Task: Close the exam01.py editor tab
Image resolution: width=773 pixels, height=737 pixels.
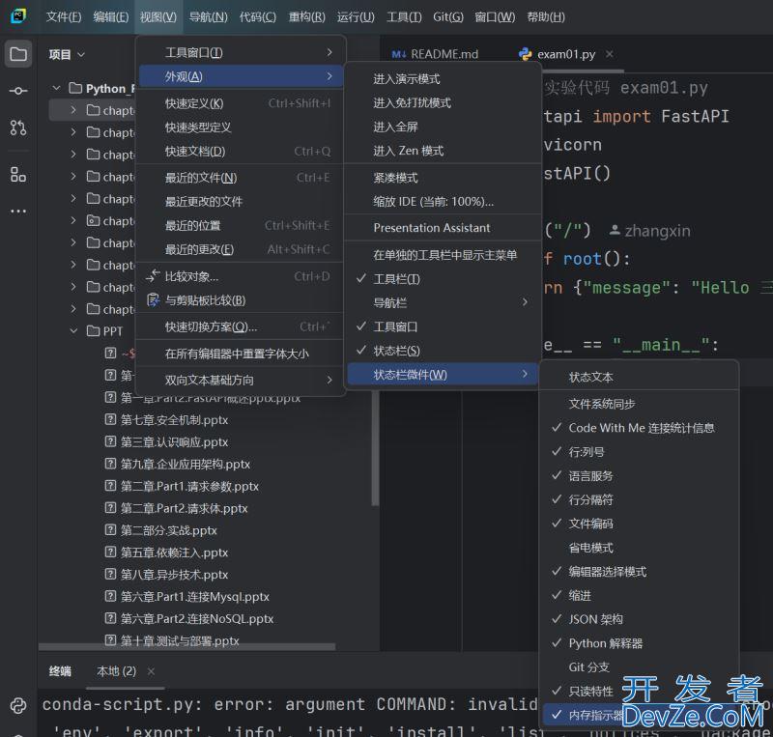Action: pyautogui.click(x=610, y=54)
